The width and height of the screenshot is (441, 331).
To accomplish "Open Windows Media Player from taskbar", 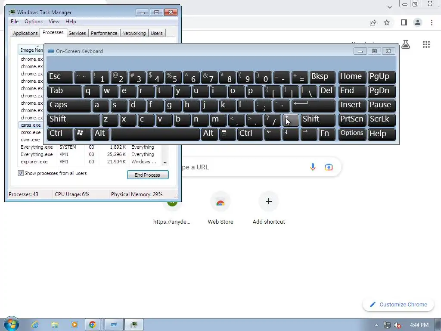I will (x=75, y=325).
